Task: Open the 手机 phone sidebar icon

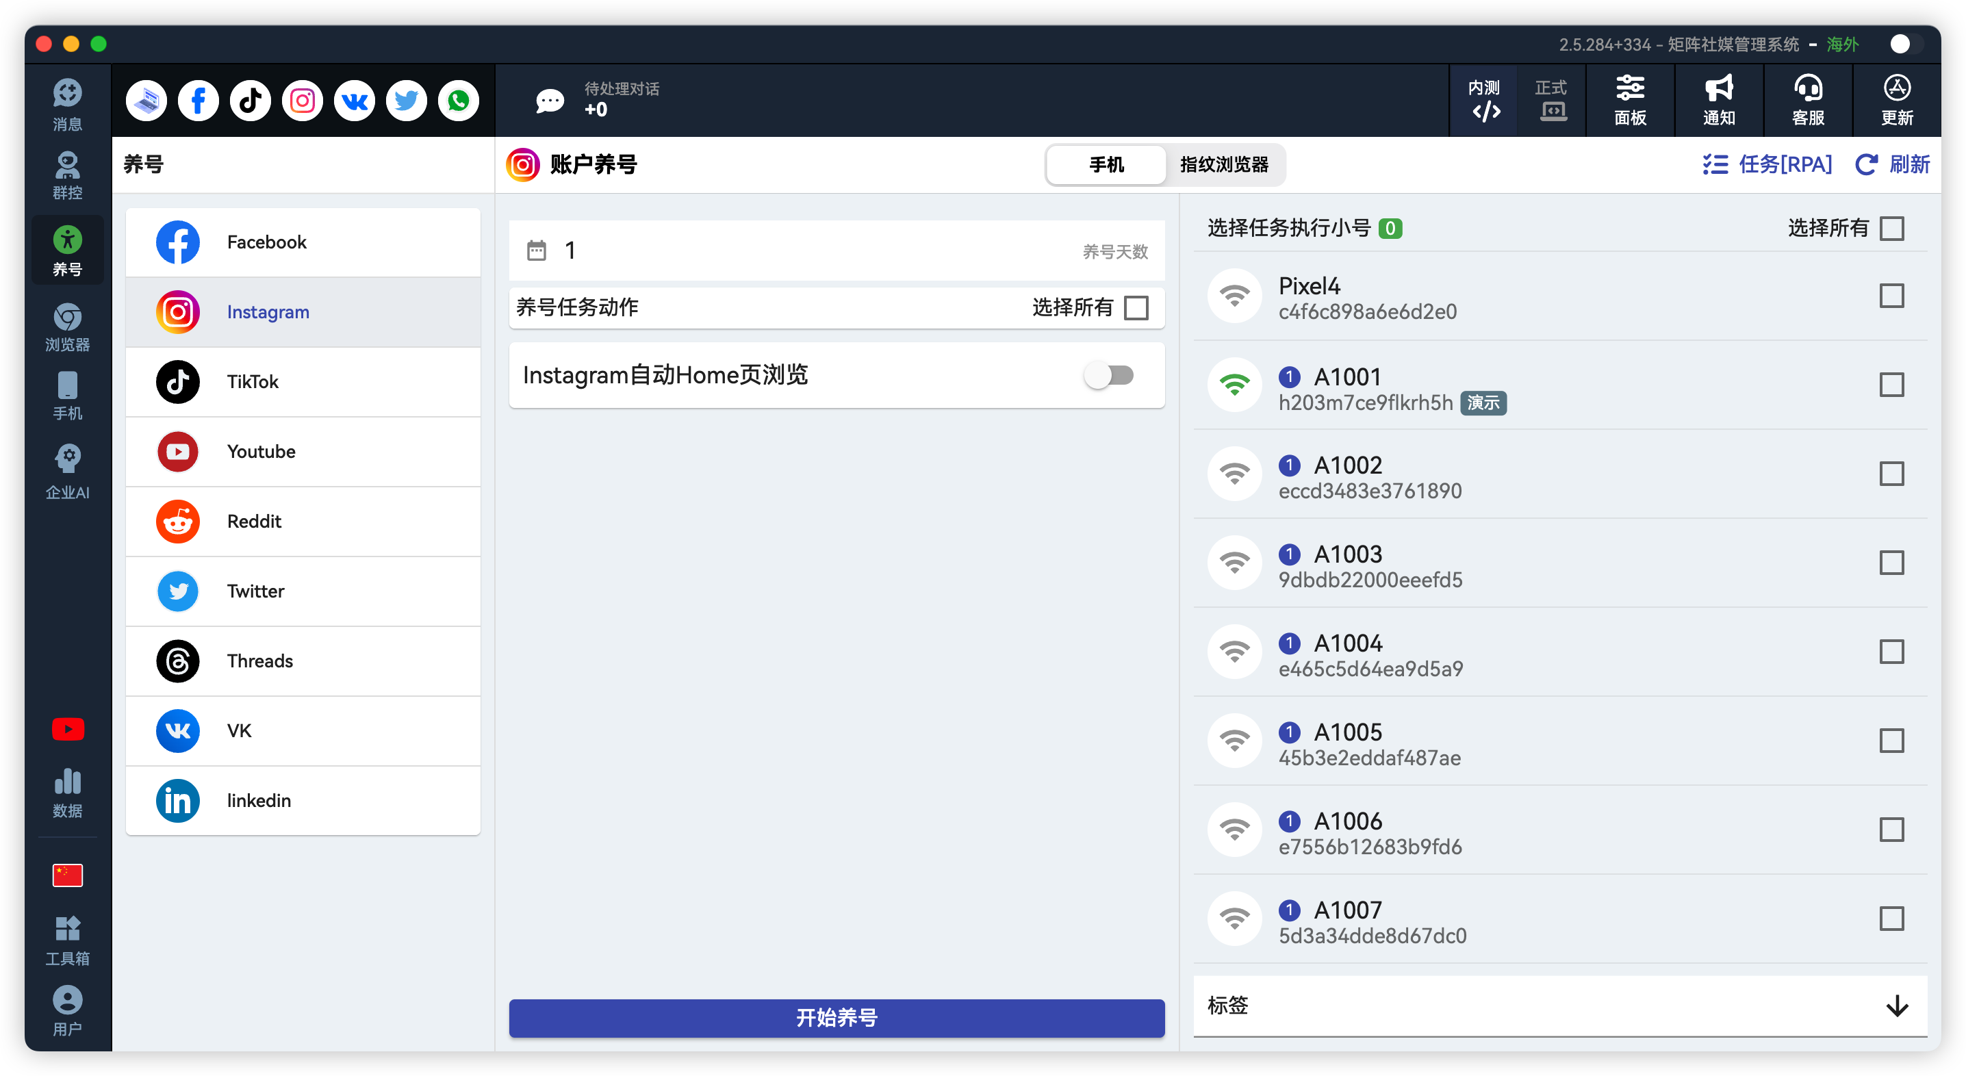Action: point(67,396)
